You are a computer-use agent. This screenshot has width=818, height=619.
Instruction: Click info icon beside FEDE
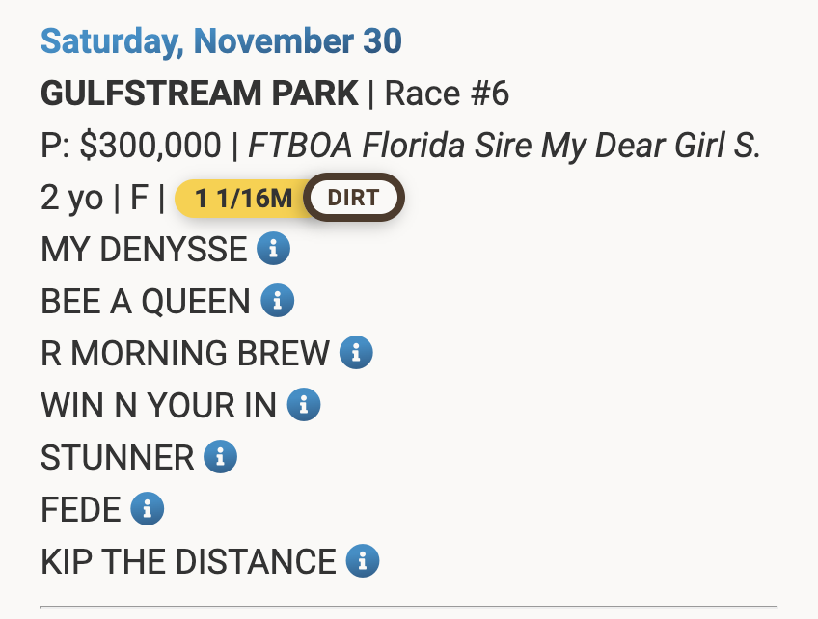coord(148,509)
